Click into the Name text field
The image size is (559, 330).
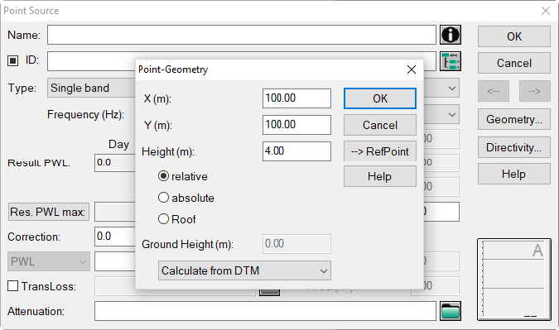point(242,35)
